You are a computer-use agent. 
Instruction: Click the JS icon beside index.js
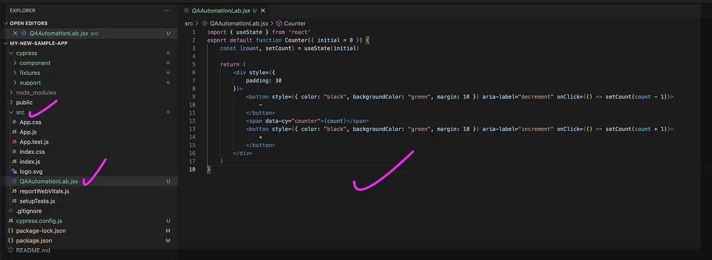click(14, 162)
